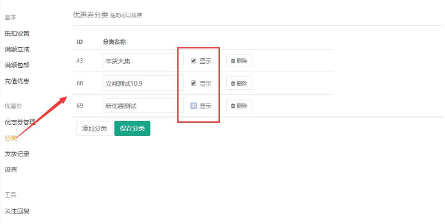
Task: Untick the 显示 checkbox for 立减测试10.9
Action: pos(194,83)
